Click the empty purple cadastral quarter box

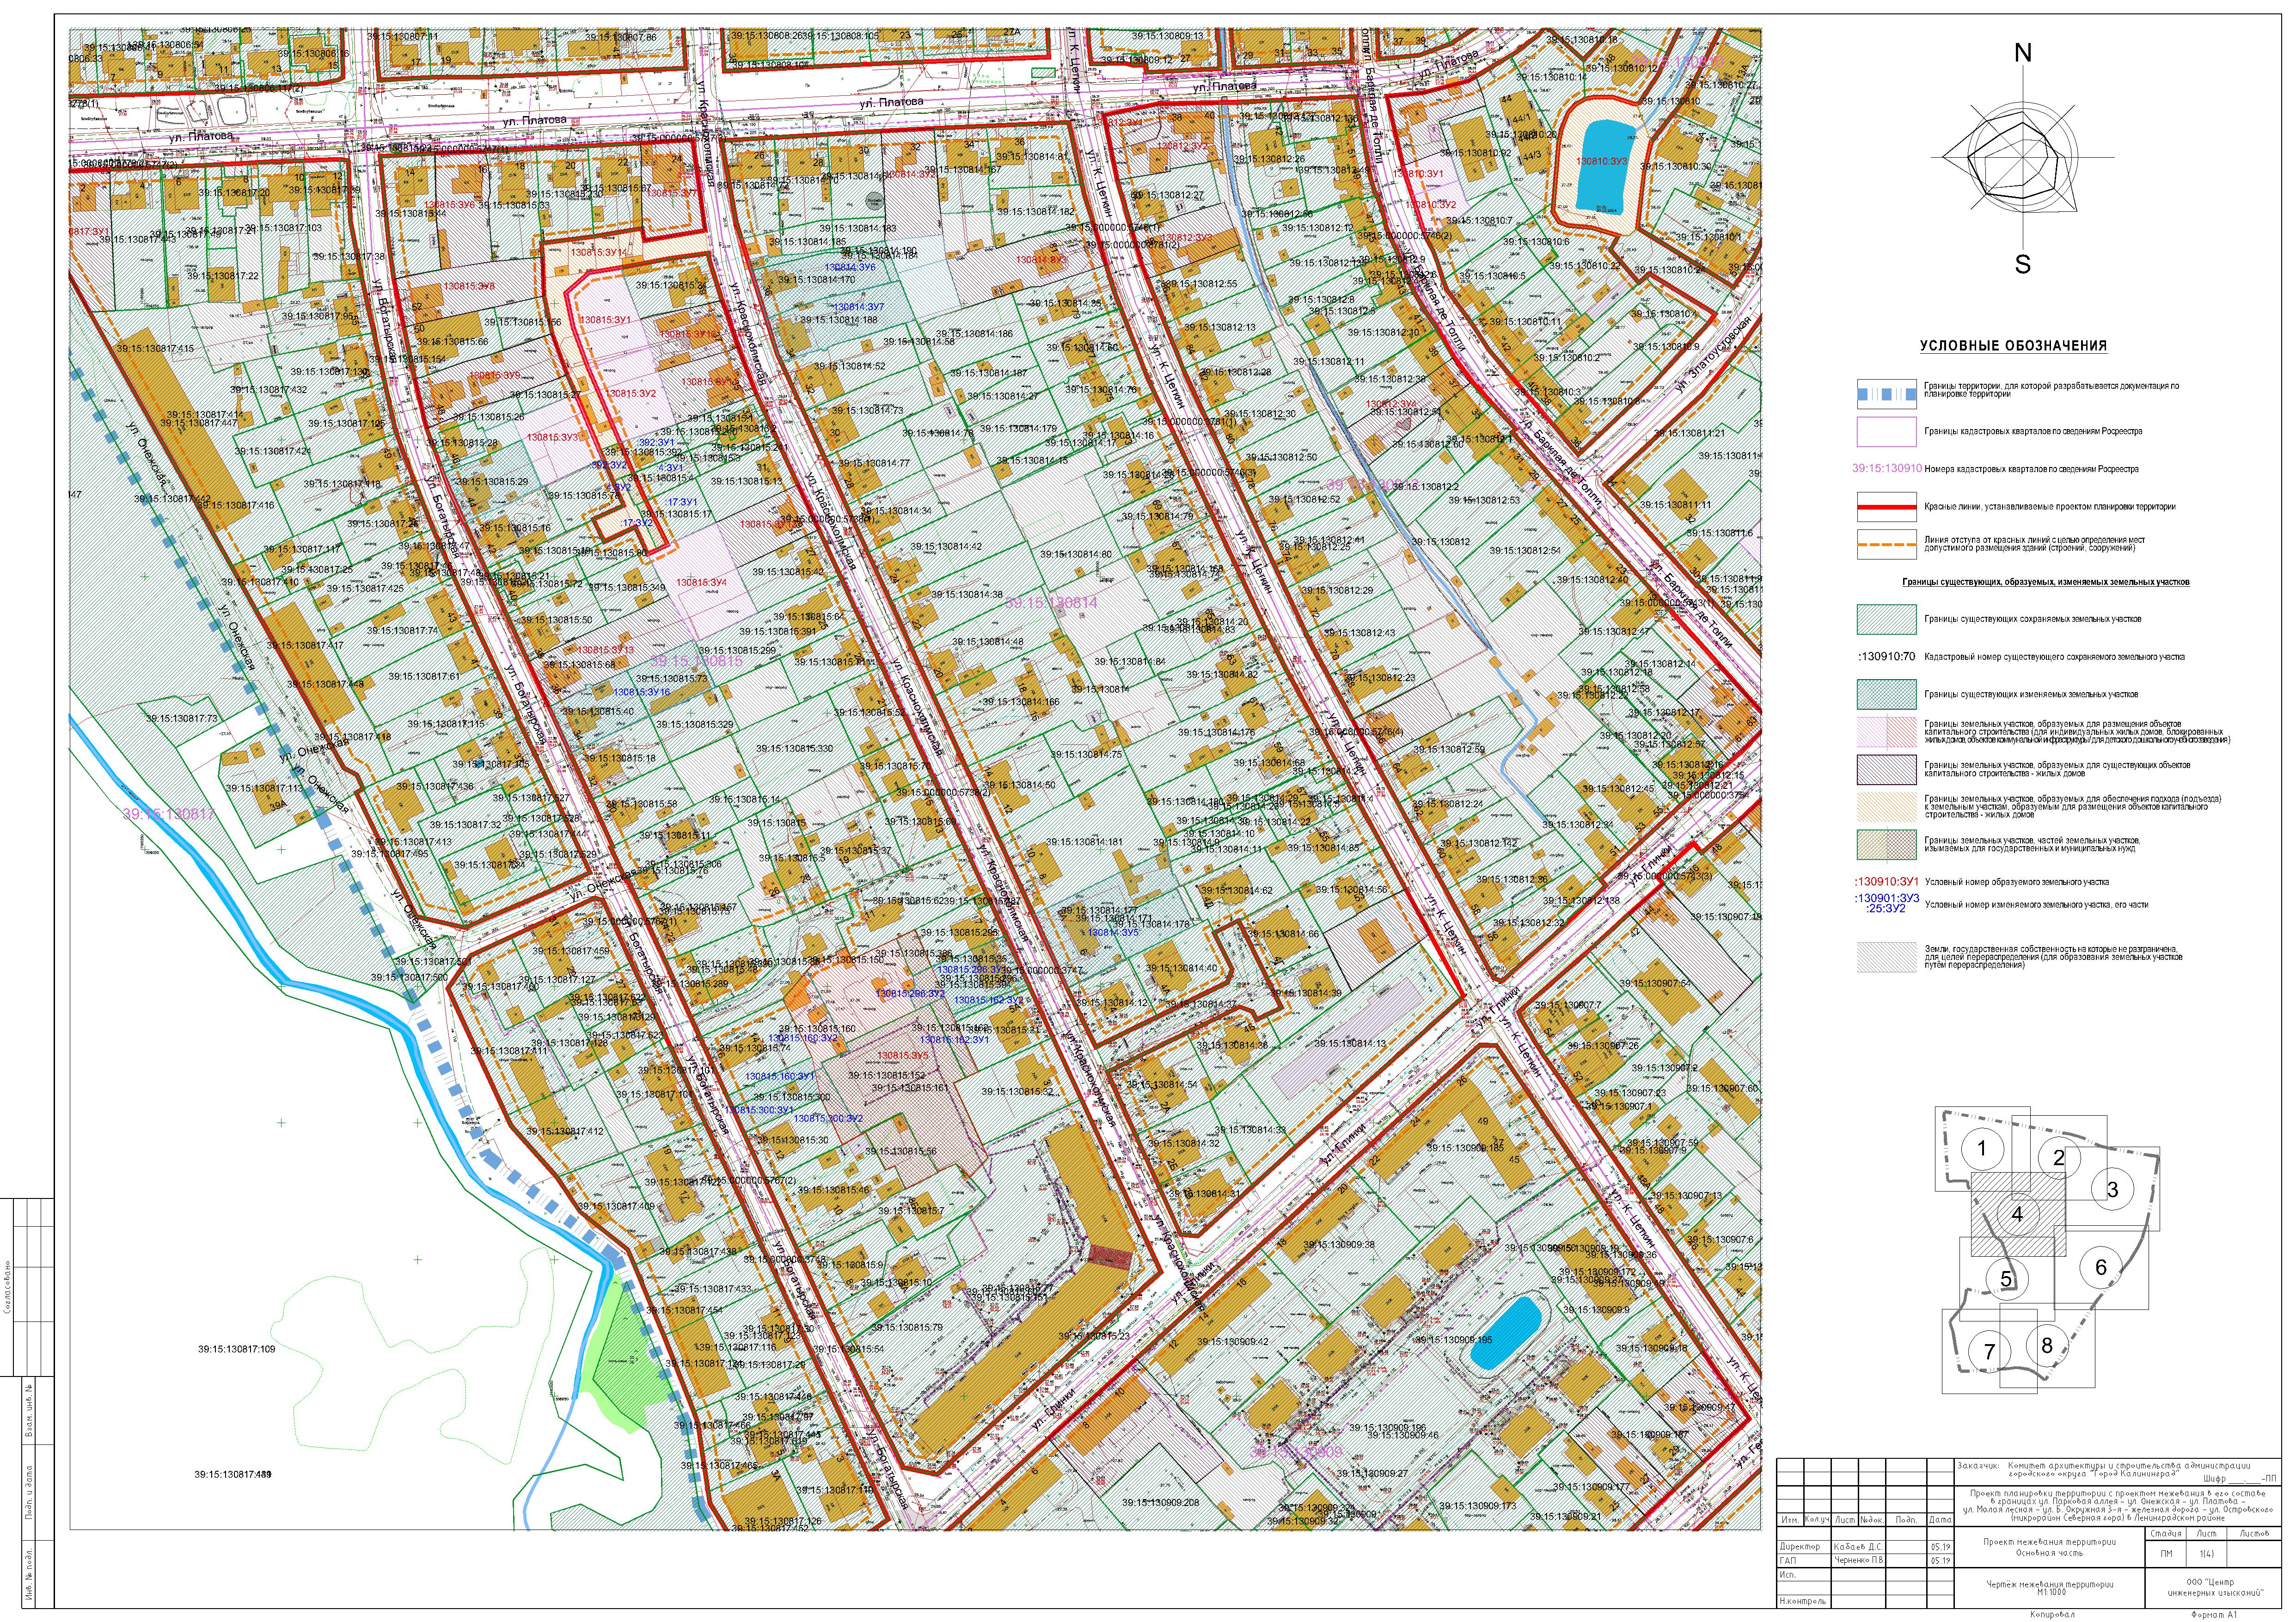coord(1886,431)
